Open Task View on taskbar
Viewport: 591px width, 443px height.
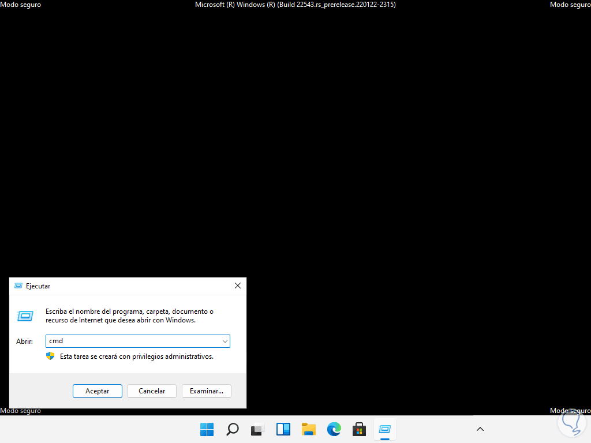(257, 429)
